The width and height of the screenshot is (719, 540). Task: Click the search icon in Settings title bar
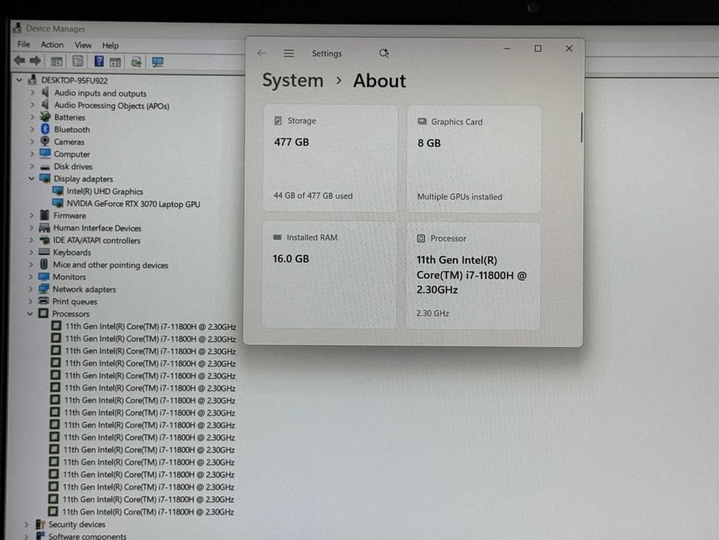(384, 53)
